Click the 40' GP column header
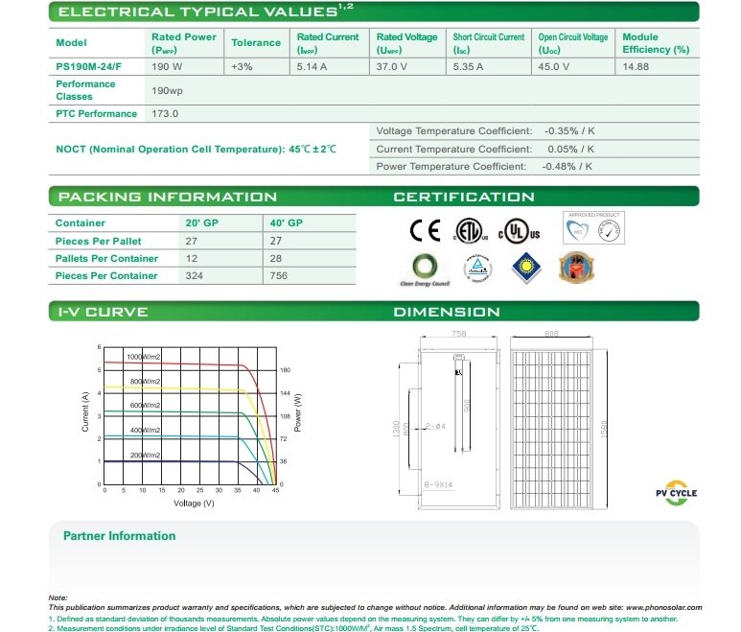 (x=288, y=222)
